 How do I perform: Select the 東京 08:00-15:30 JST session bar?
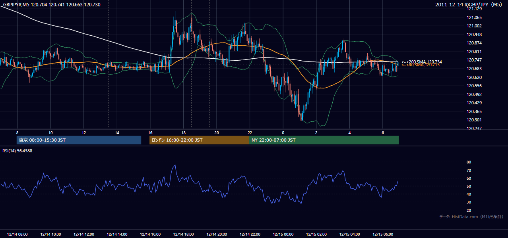click(x=79, y=140)
